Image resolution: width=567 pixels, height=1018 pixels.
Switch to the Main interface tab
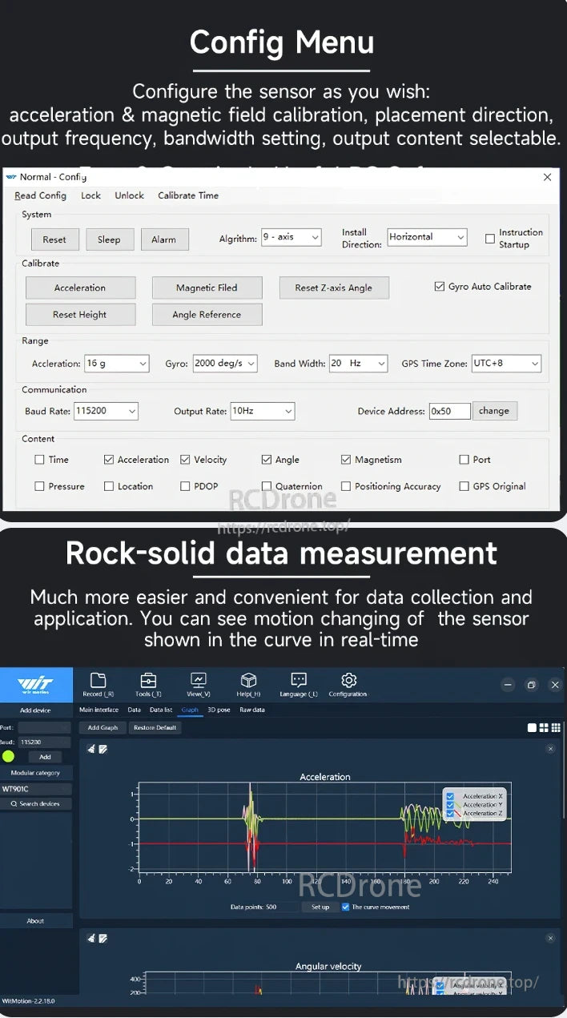pyautogui.click(x=99, y=710)
